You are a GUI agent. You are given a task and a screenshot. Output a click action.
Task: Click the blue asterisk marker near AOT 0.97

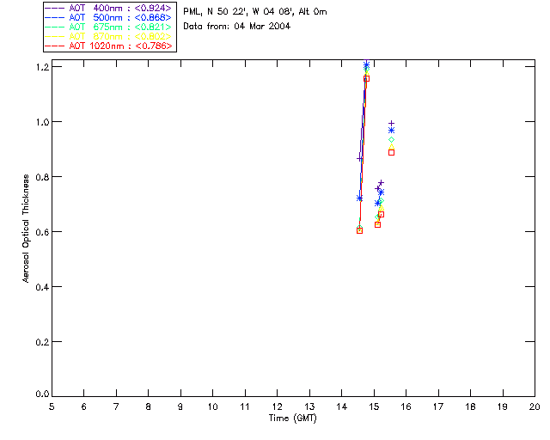pyautogui.click(x=392, y=130)
